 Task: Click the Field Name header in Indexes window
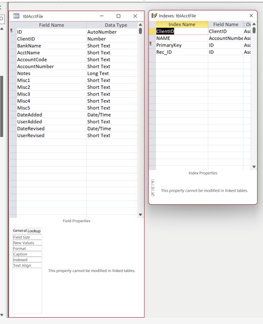(226, 25)
